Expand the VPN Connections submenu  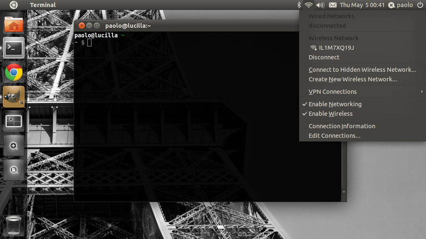362,92
